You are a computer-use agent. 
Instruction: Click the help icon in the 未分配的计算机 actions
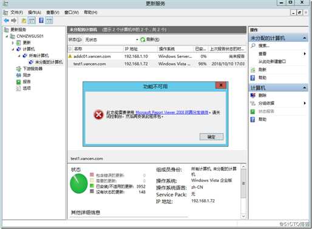(x=253, y=78)
